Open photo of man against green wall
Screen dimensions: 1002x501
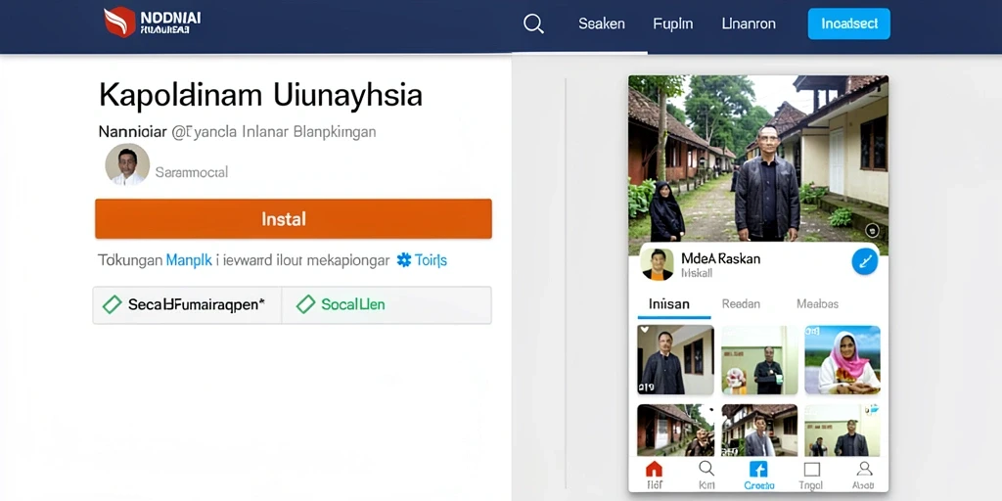coord(759,360)
